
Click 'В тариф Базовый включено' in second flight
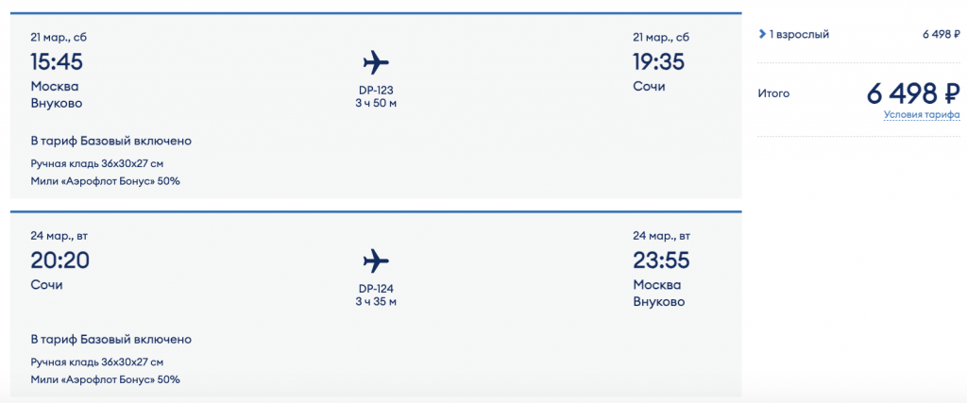pos(111,339)
